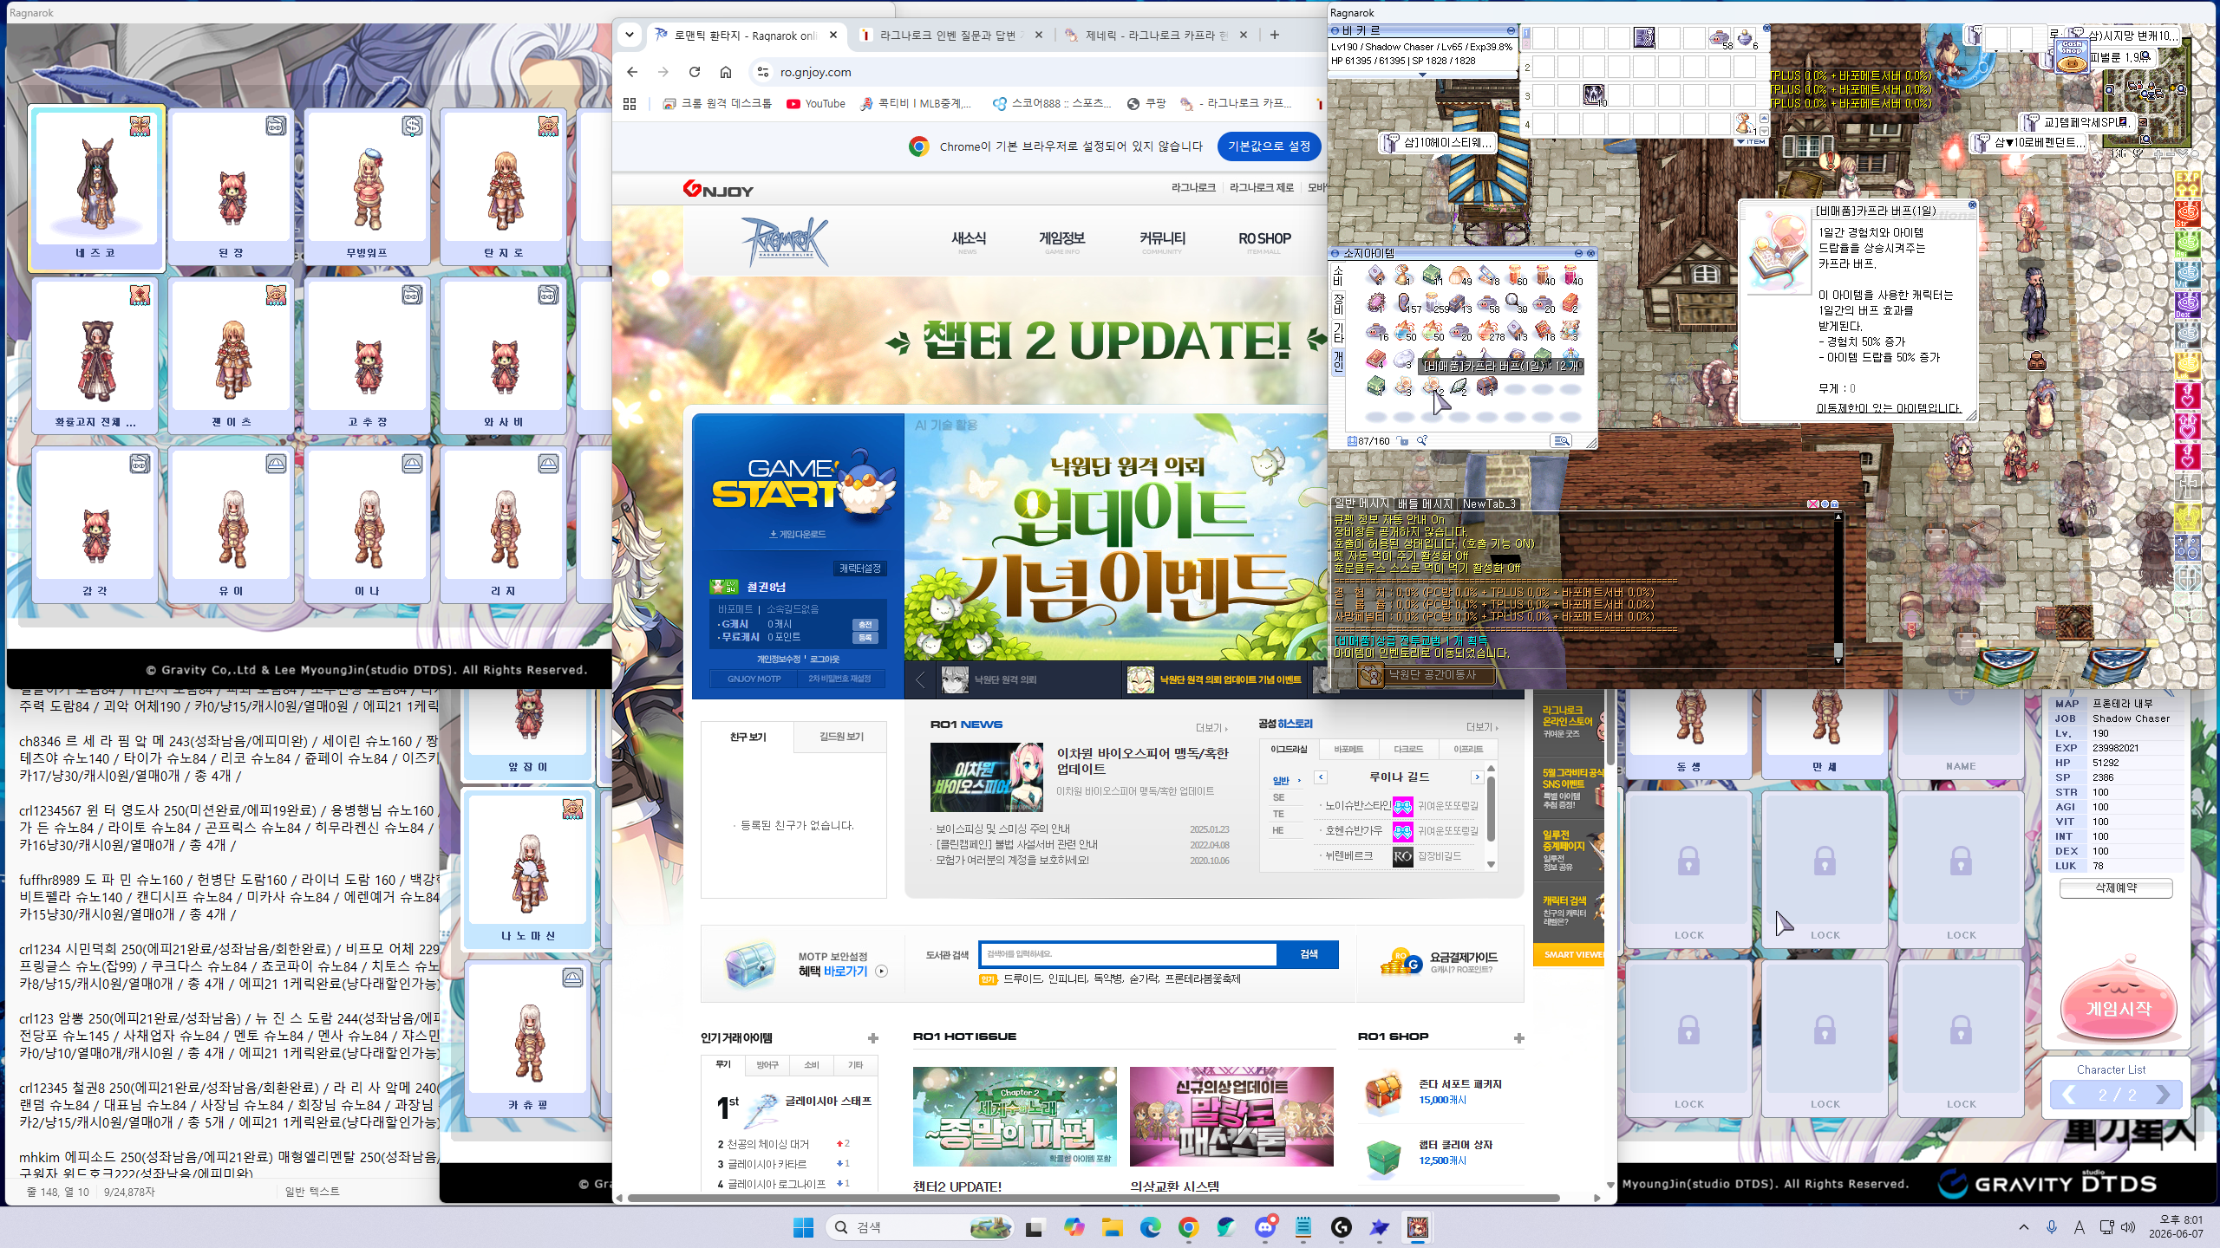Click the Dex buff status icon

[2187, 305]
